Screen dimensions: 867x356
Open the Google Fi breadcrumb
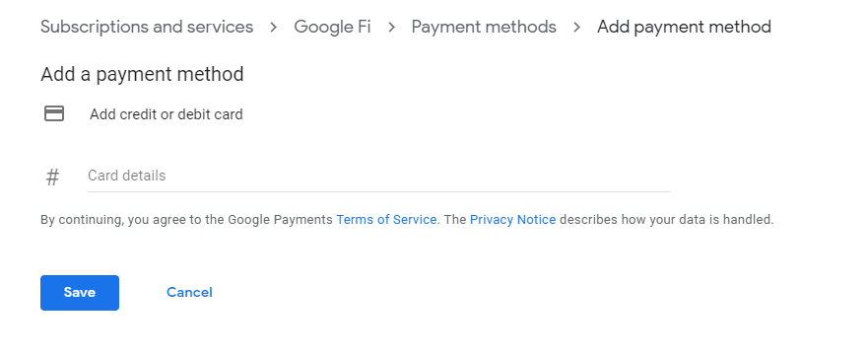(x=332, y=27)
